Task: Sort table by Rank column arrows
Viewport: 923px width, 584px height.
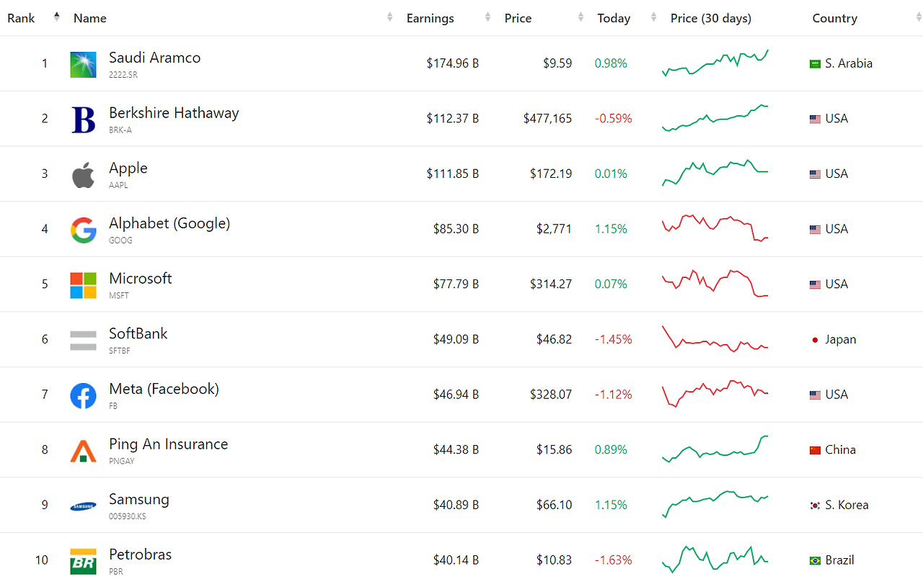Action: (x=56, y=17)
